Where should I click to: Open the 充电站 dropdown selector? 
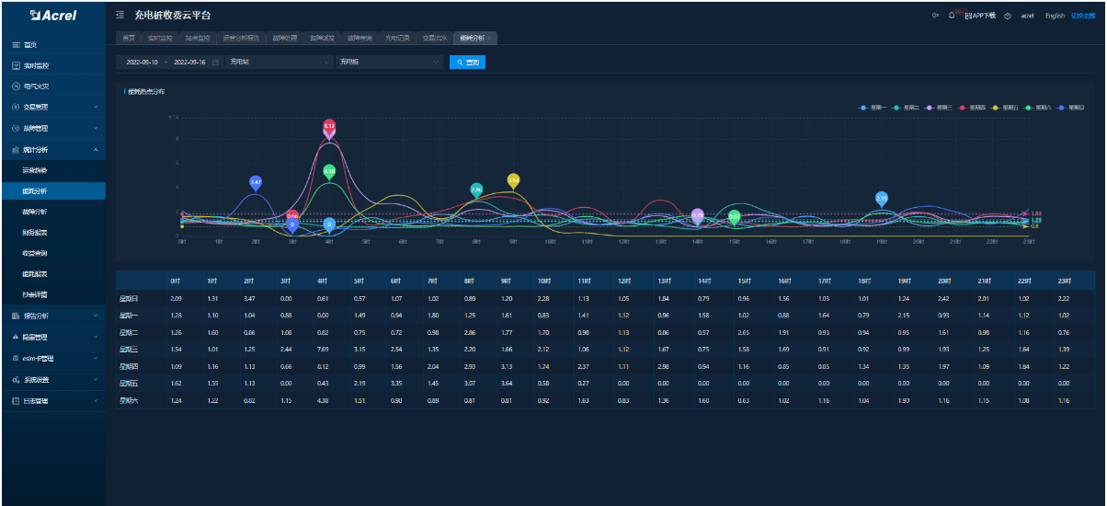[280, 63]
